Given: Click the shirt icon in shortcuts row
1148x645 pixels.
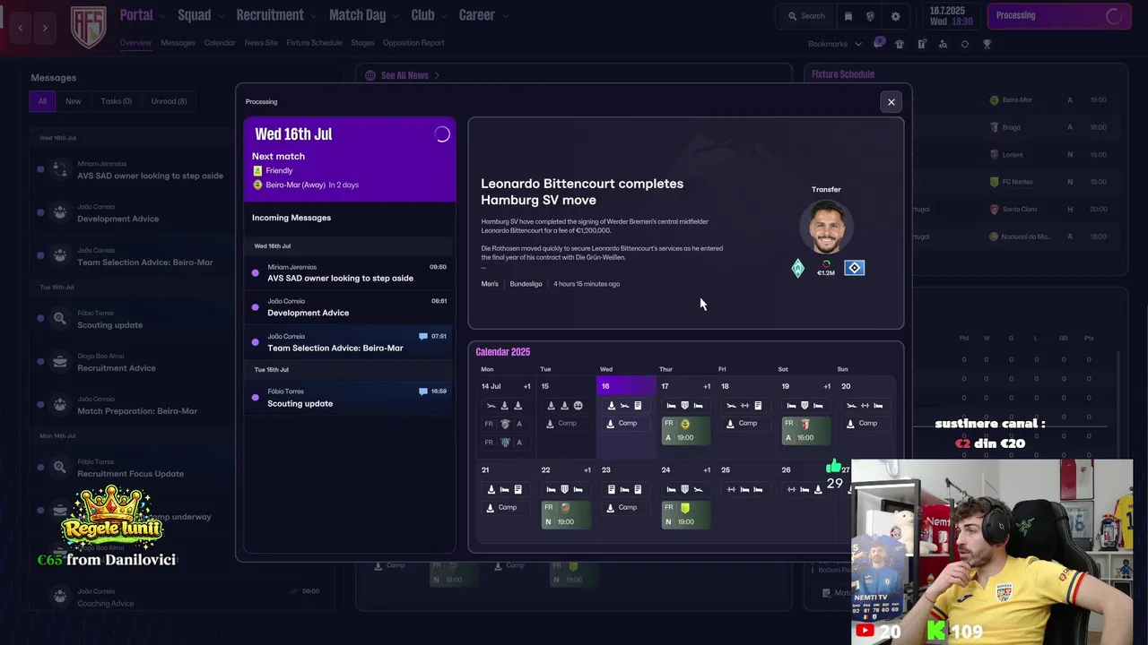Looking at the screenshot, I should pyautogui.click(x=900, y=44).
